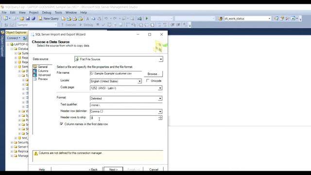Open the View menu
The image size is (311, 175).
click(22, 12)
